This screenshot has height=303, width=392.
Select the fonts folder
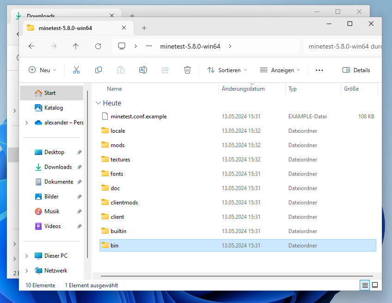(238, 174)
